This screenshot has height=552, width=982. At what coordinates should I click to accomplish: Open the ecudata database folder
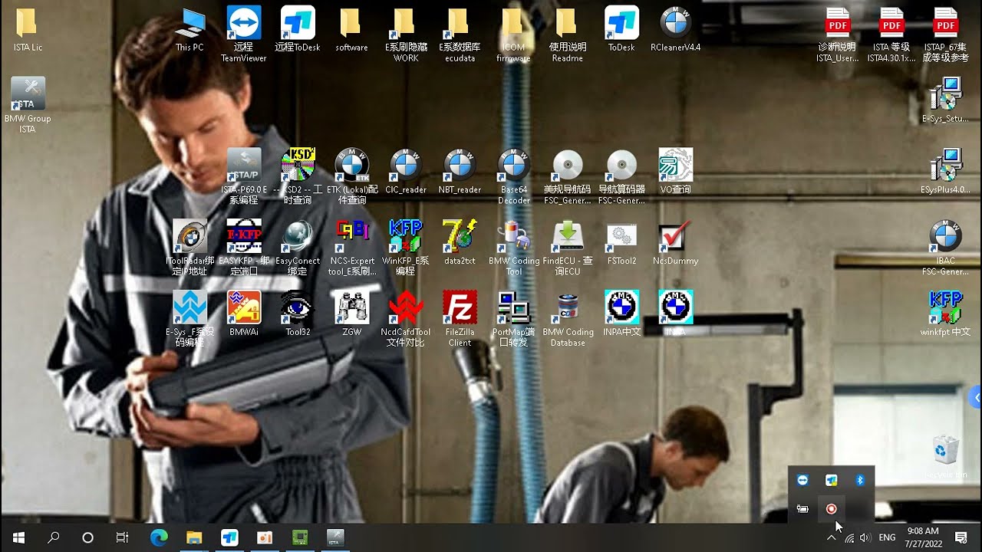pyautogui.click(x=460, y=34)
